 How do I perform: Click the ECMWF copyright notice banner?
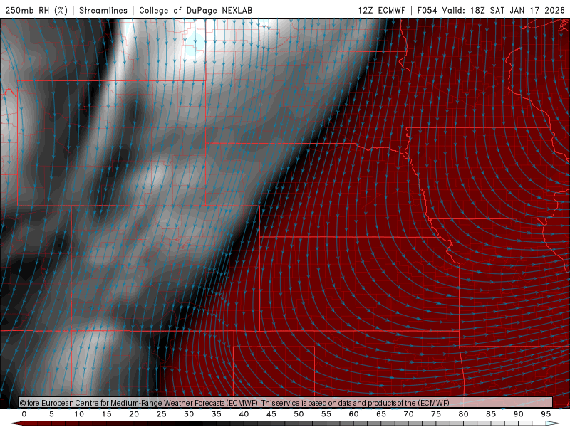pyautogui.click(x=286, y=403)
